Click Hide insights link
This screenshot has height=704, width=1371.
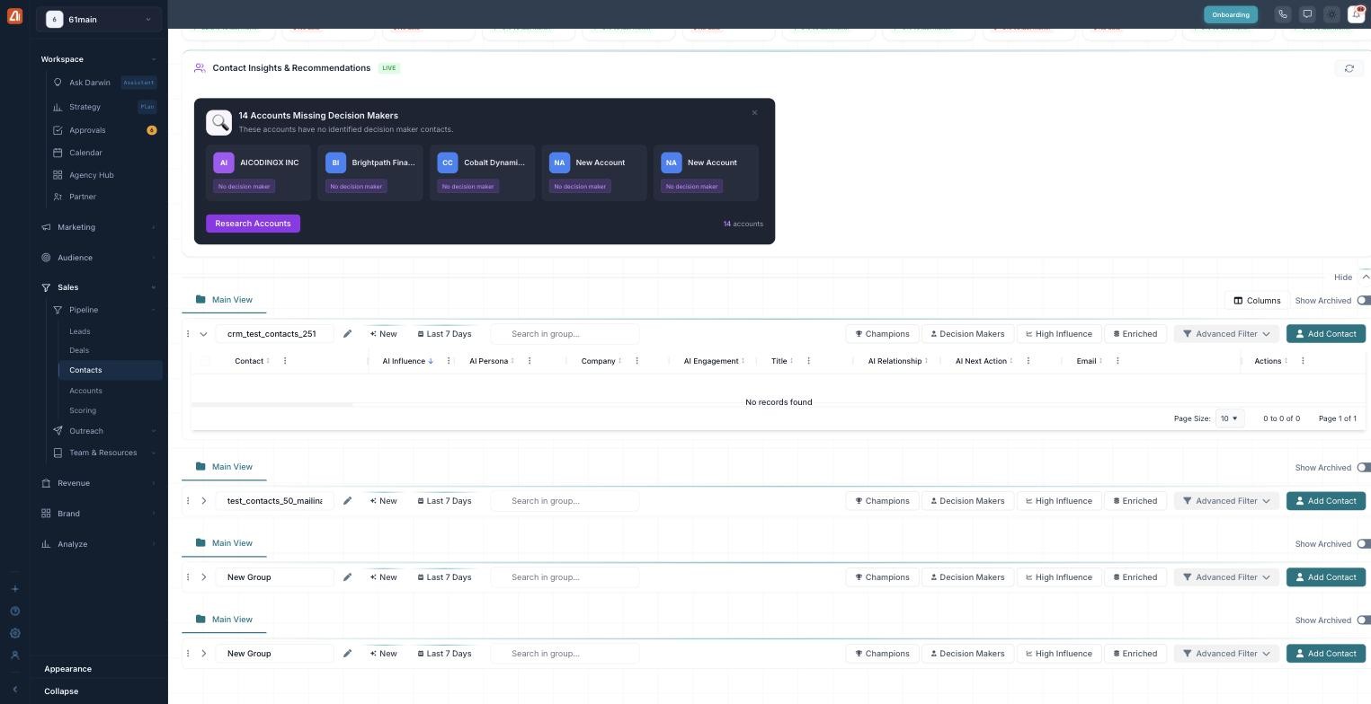1342,277
